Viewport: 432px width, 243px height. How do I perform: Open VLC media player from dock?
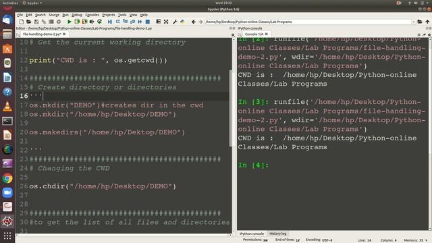coord(7,107)
